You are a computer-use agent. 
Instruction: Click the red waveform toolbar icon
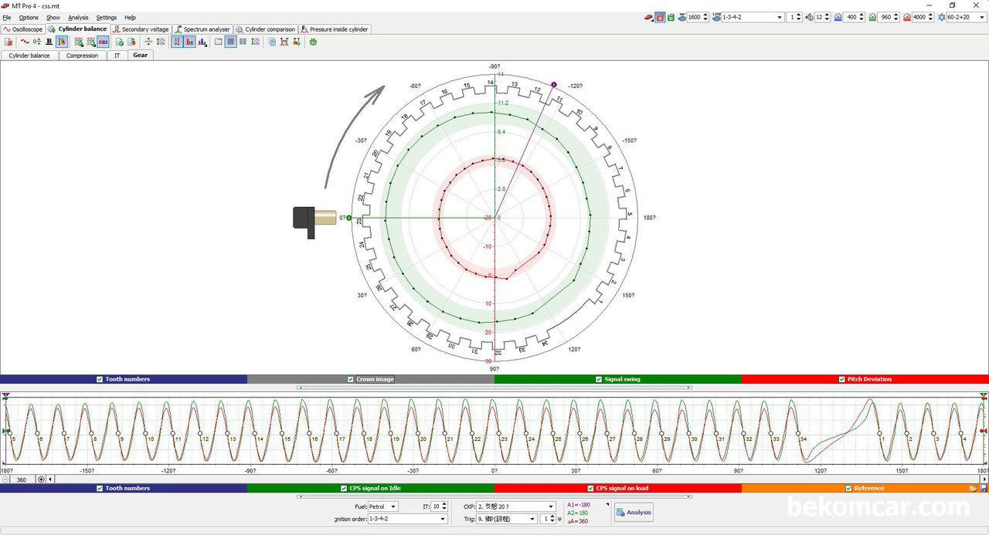click(x=25, y=42)
